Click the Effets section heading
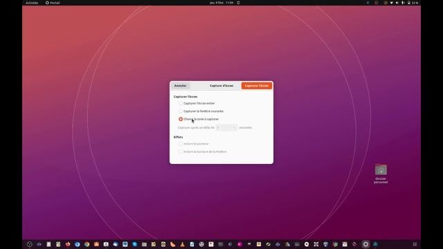Screen dimensions: 443x249 (179, 137)
